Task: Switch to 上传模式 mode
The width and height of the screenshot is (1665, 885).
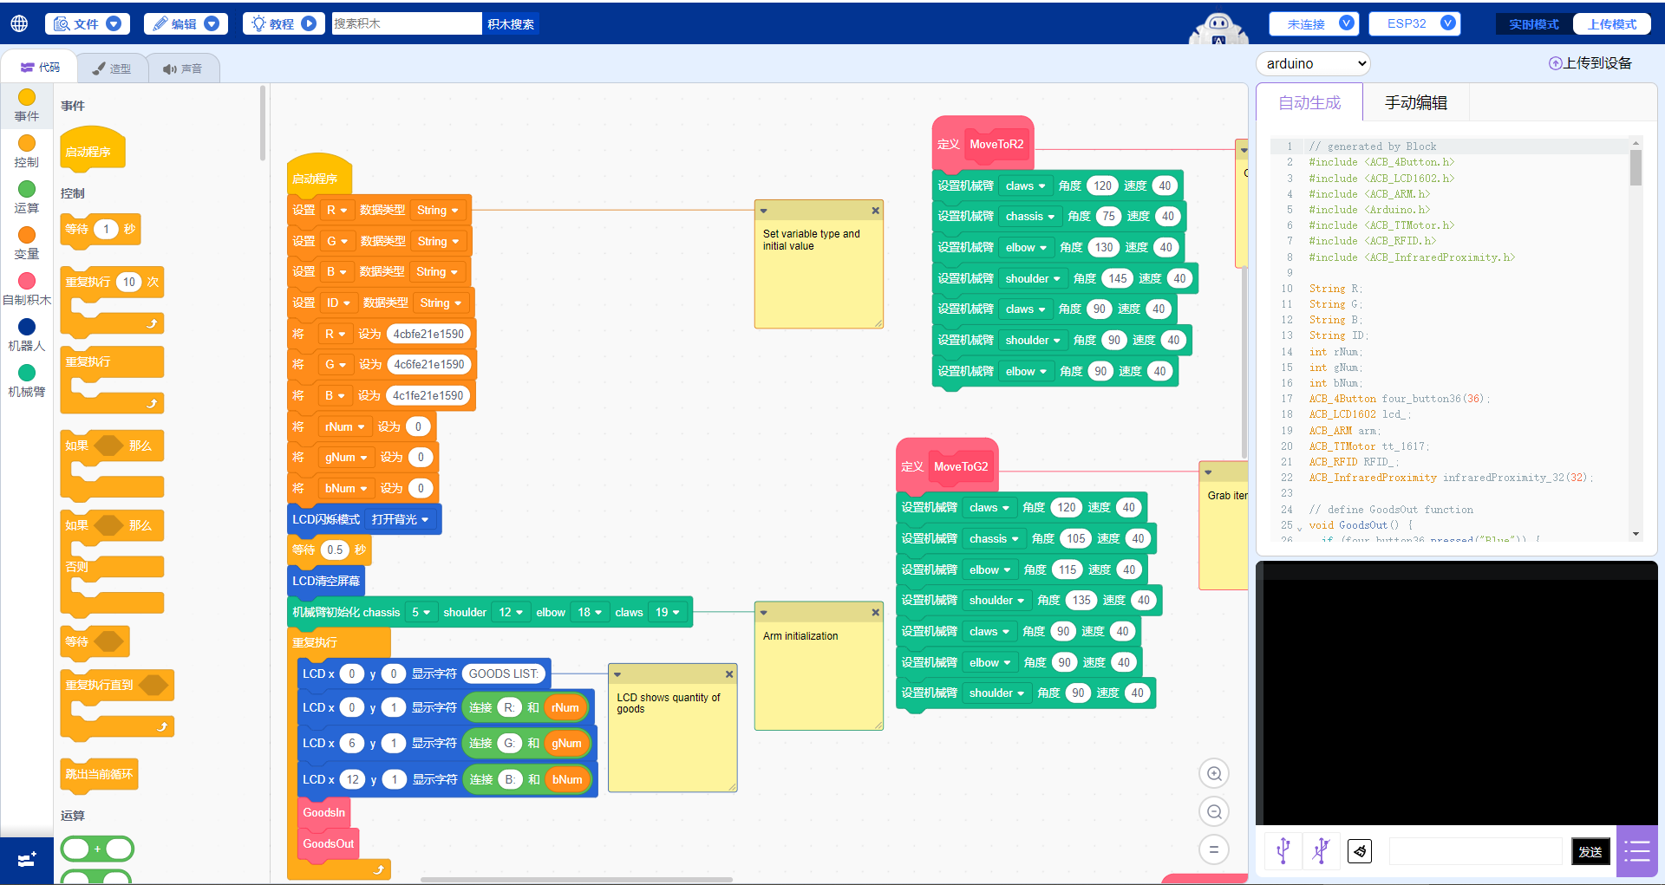Action: (x=1611, y=24)
